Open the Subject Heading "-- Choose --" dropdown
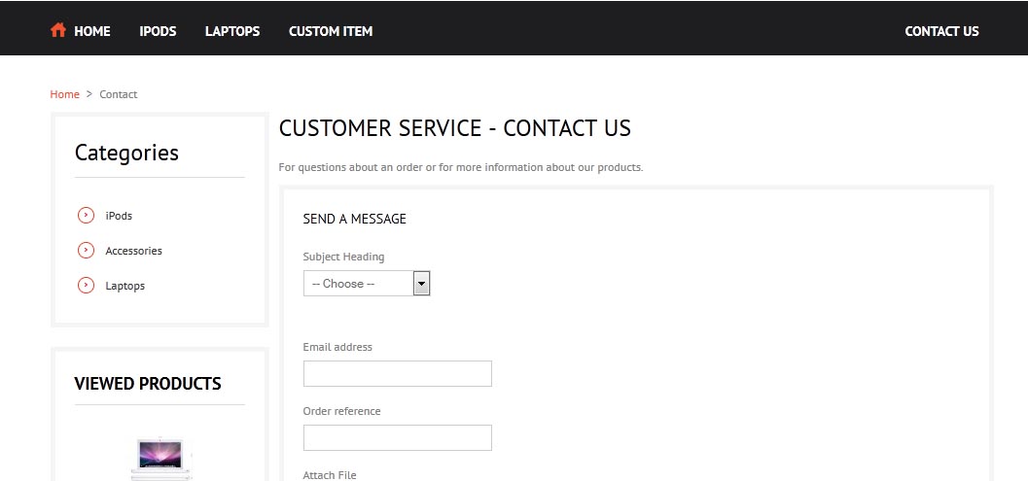Screen dimensions: 1028x481 click(358, 284)
